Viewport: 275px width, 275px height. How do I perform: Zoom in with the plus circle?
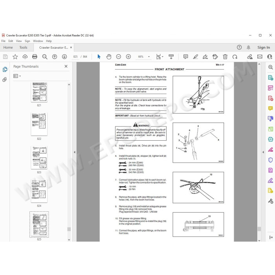point(128,57)
